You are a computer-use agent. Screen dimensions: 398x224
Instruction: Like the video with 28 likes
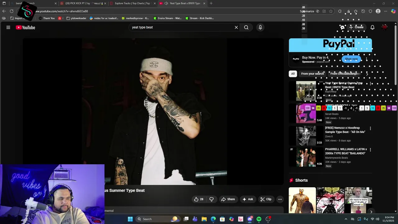(x=199, y=199)
